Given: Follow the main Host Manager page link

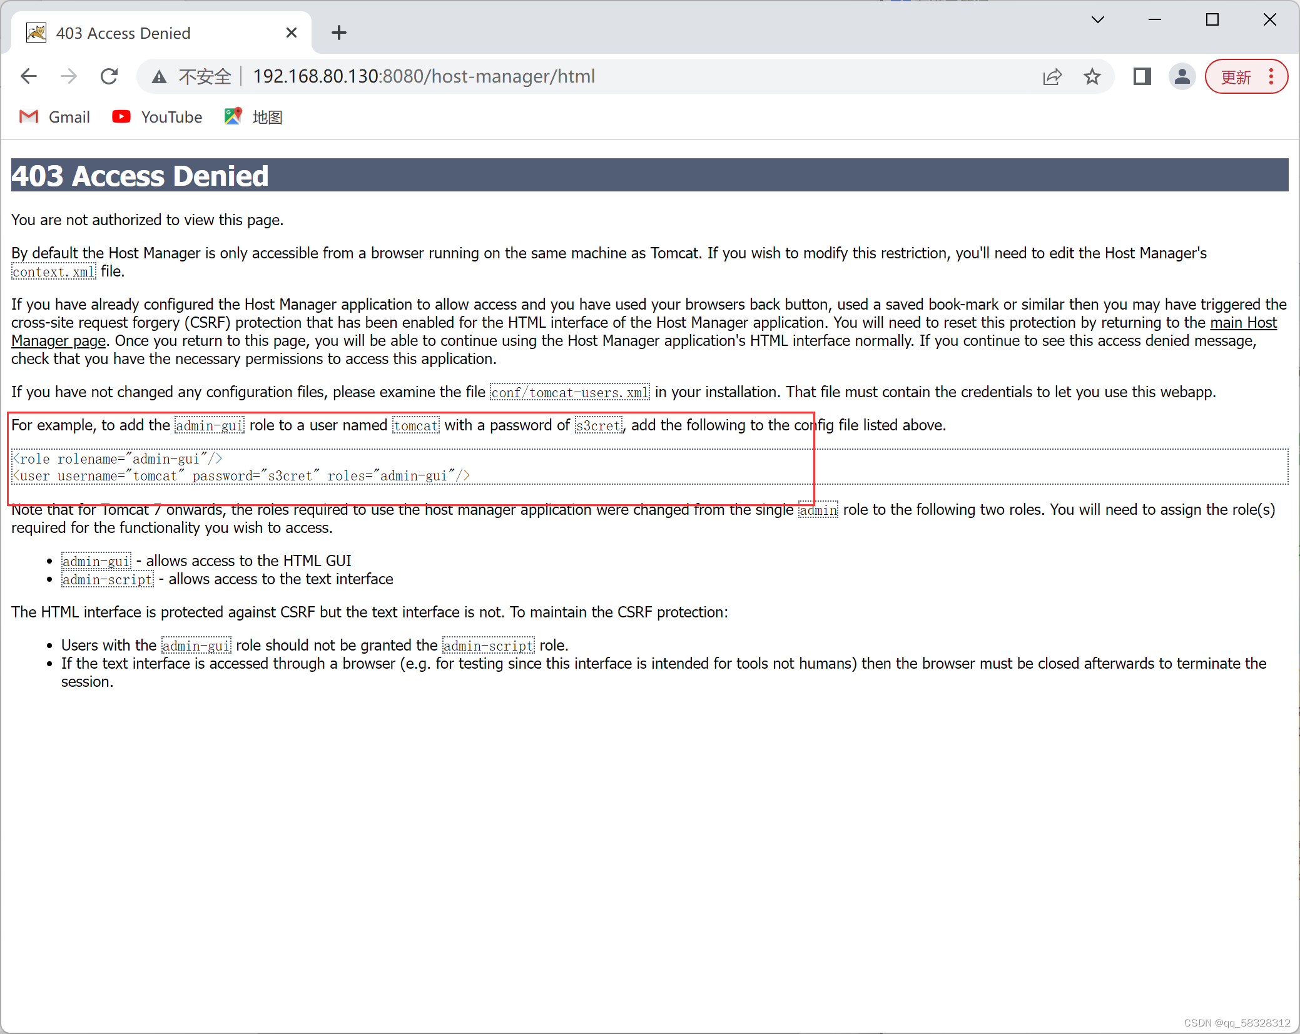Looking at the screenshot, I should pyautogui.click(x=1243, y=323).
